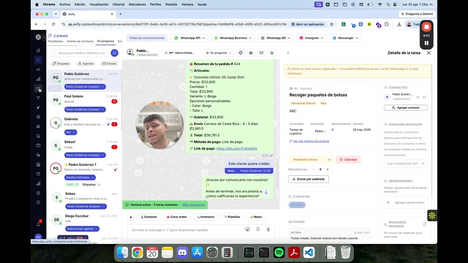Open Spotify from the Dock
The image size is (468, 263).
[279, 252]
